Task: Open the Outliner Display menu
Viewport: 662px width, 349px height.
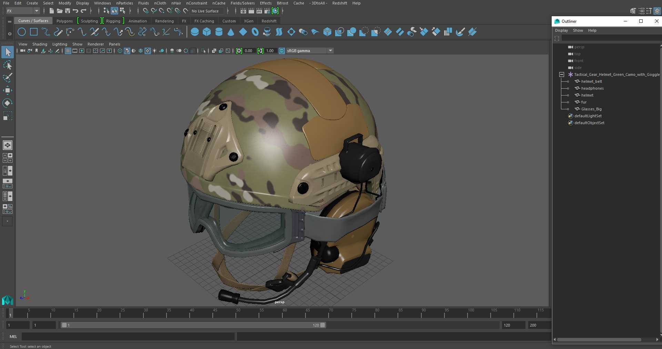Action: (561, 30)
